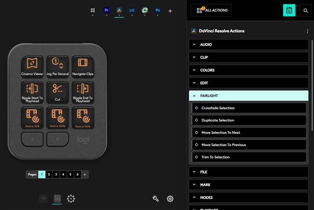The width and height of the screenshot is (314, 210).
Task: Add a new application profile with plus icon
Action: coord(170,11)
